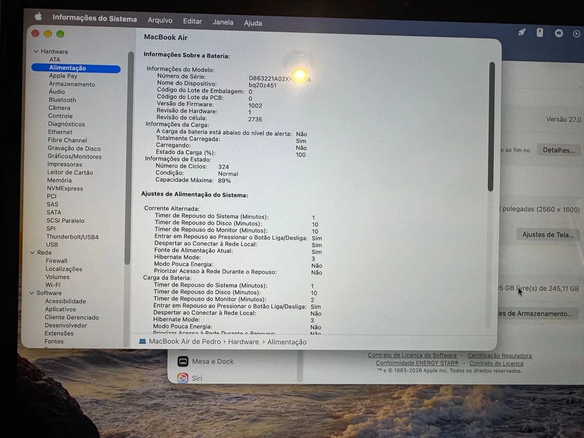
Task: Open the Ajuda menu
Action: 253,23
